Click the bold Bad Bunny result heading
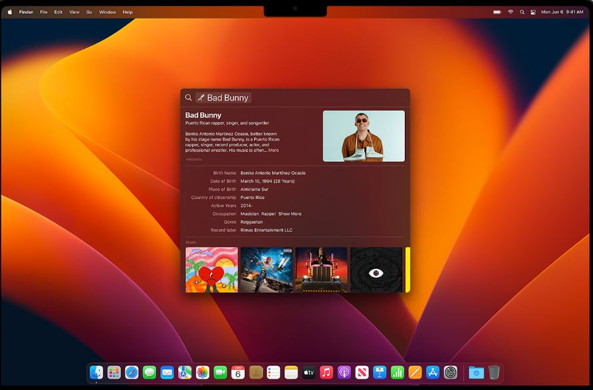This screenshot has width=593, height=390. pos(203,115)
